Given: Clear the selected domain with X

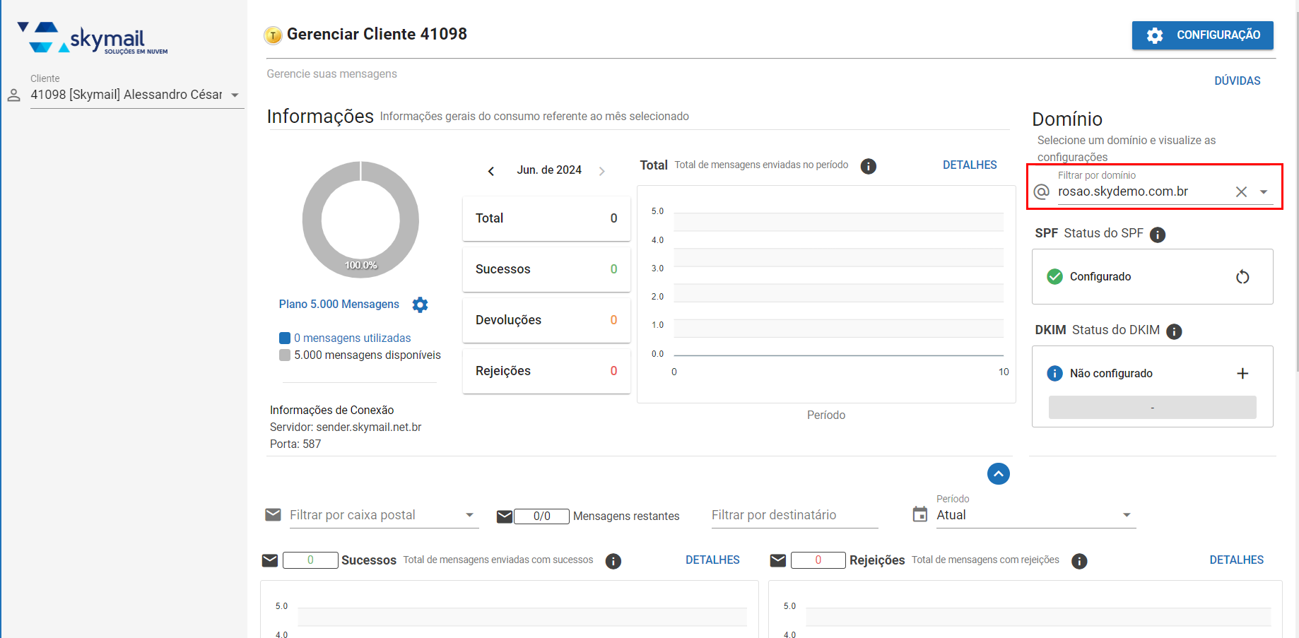Looking at the screenshot, I should pyautogui.click(x=1241, y=192).
